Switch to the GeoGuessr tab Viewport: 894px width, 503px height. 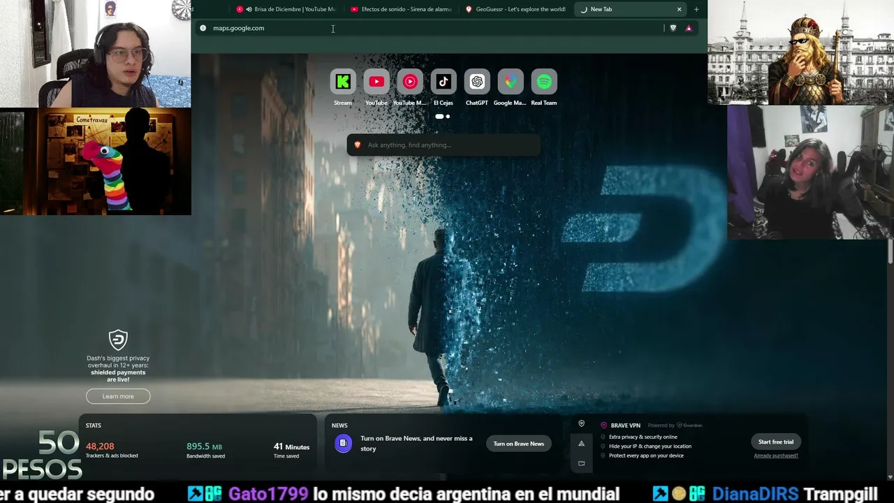[515, 9]
